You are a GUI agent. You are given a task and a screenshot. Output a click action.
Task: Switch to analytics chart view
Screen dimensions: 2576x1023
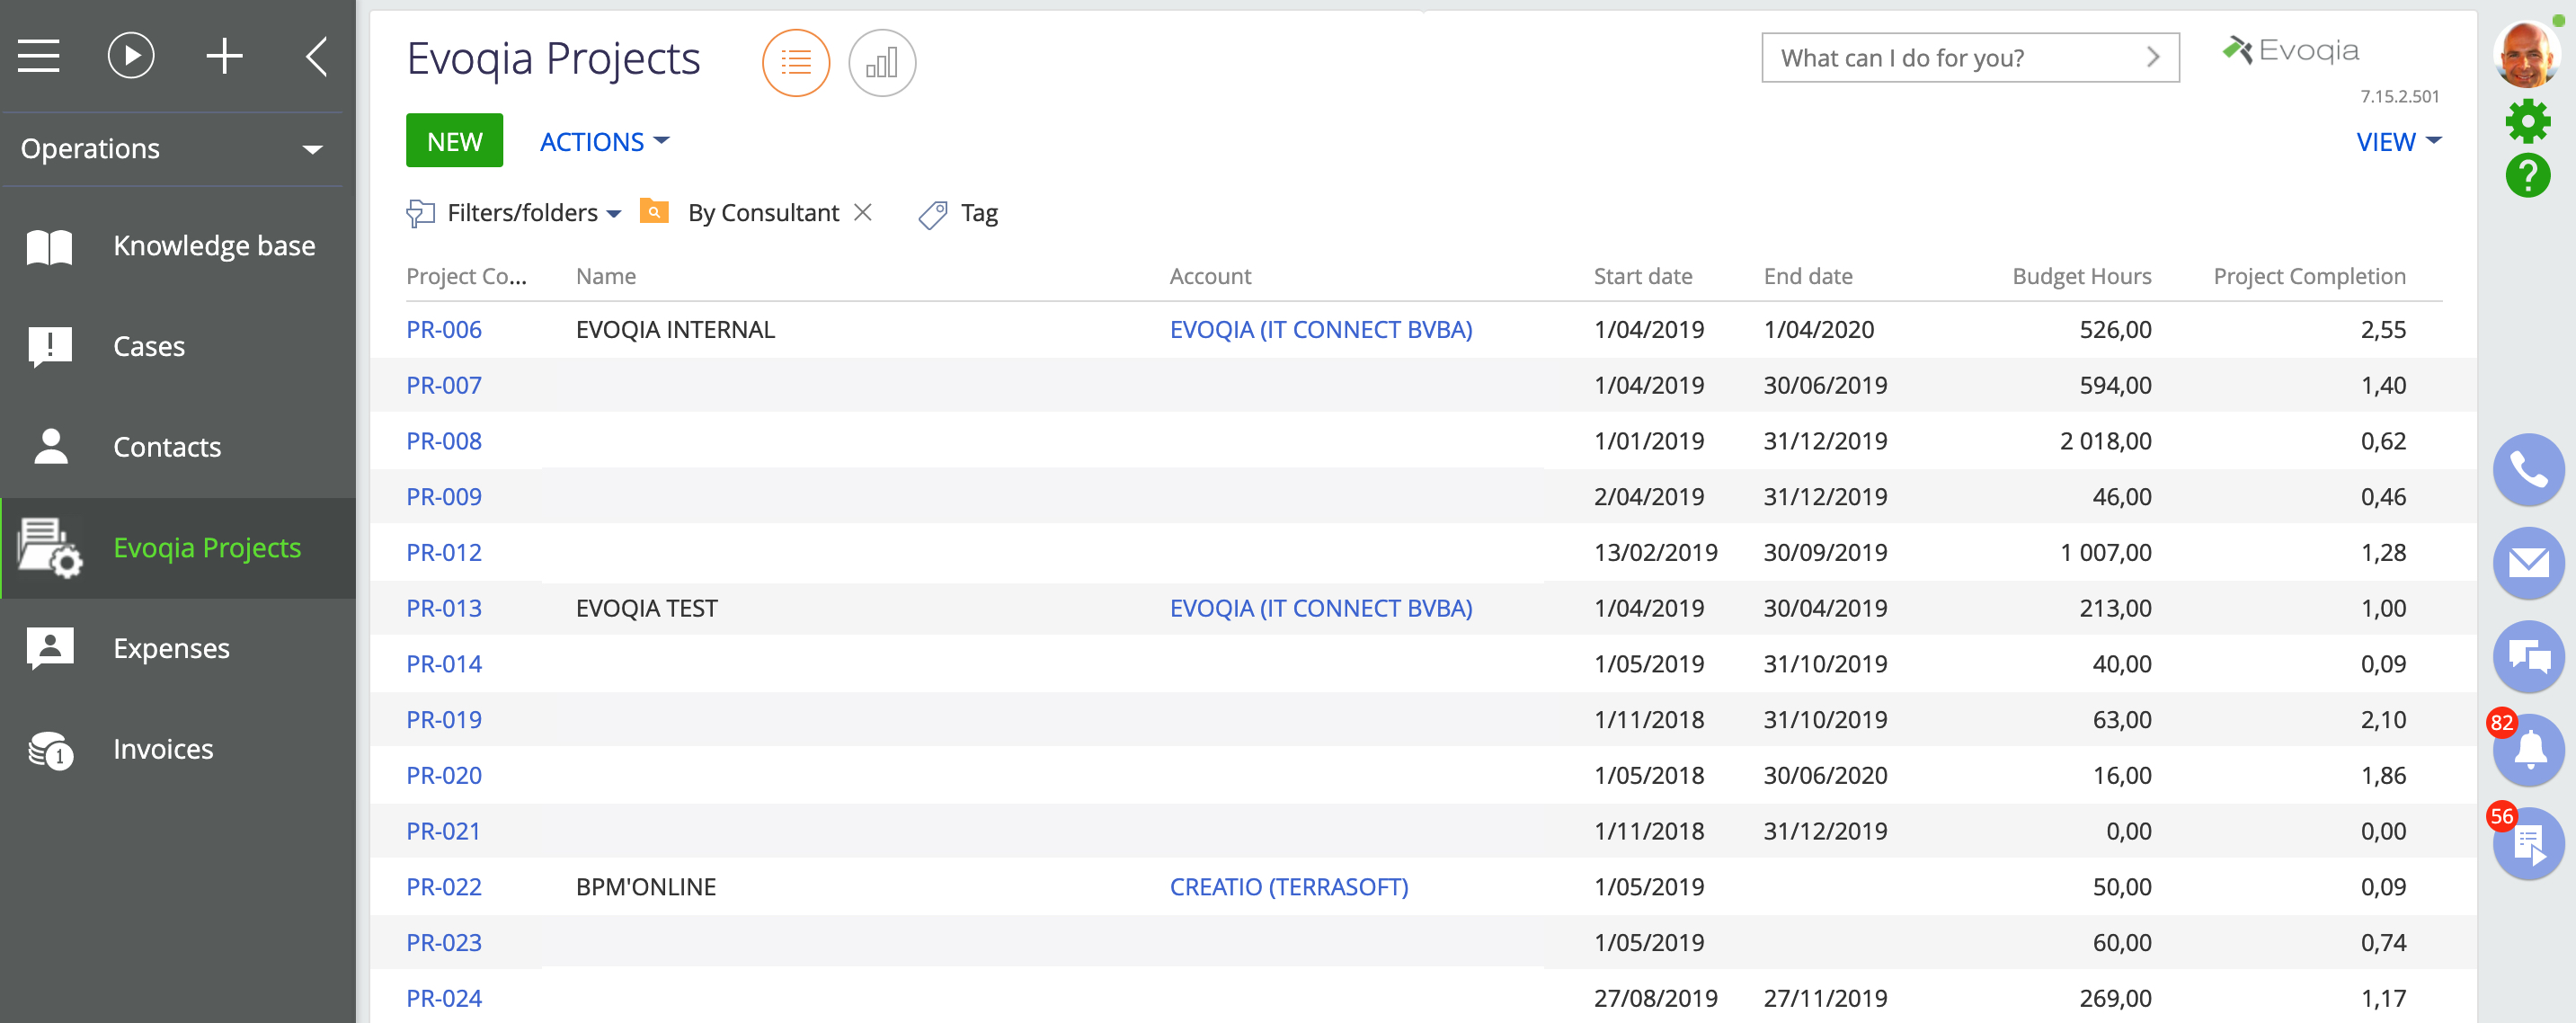click(x=882, y=63)
